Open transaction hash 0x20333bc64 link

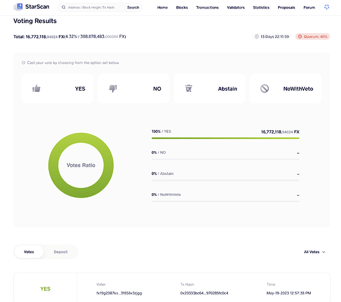click(x=204, y=293)
